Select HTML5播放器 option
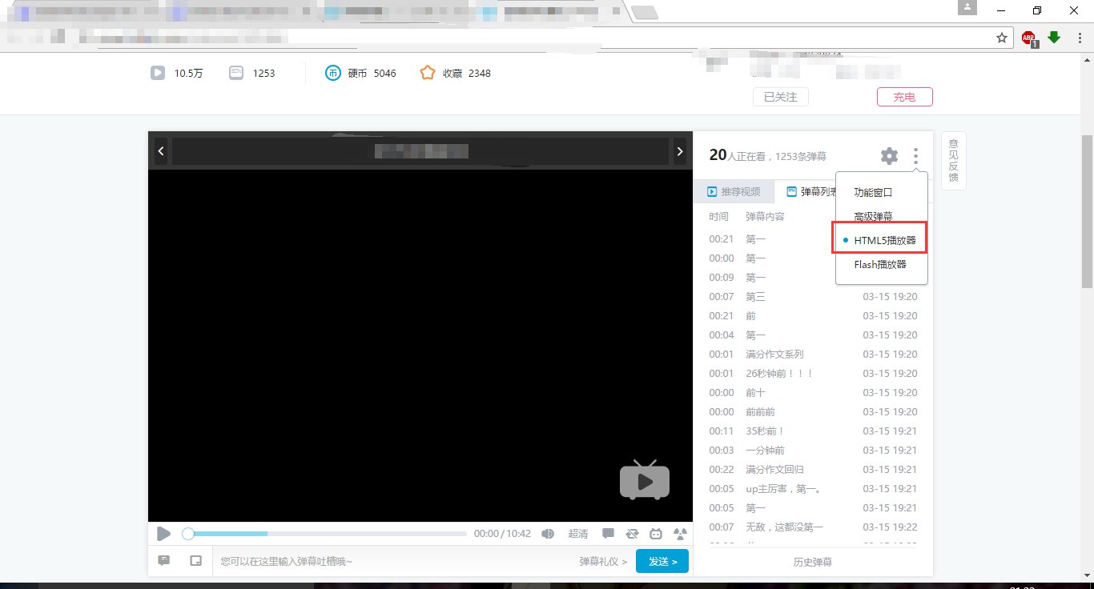This screenshot has height=589, width=1094. (x=880, y=238)
